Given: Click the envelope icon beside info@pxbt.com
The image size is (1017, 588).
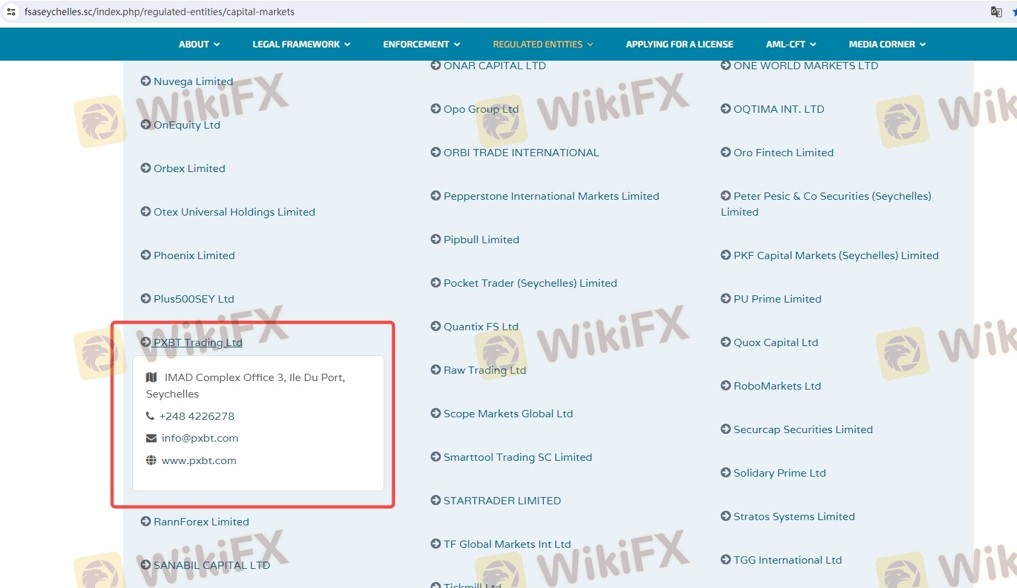Looking at the screenshot, I should coord(151,438).
